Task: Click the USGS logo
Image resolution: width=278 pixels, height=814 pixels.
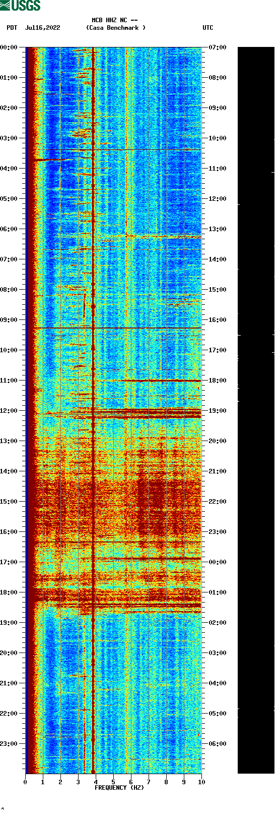Action: point(20,6)
